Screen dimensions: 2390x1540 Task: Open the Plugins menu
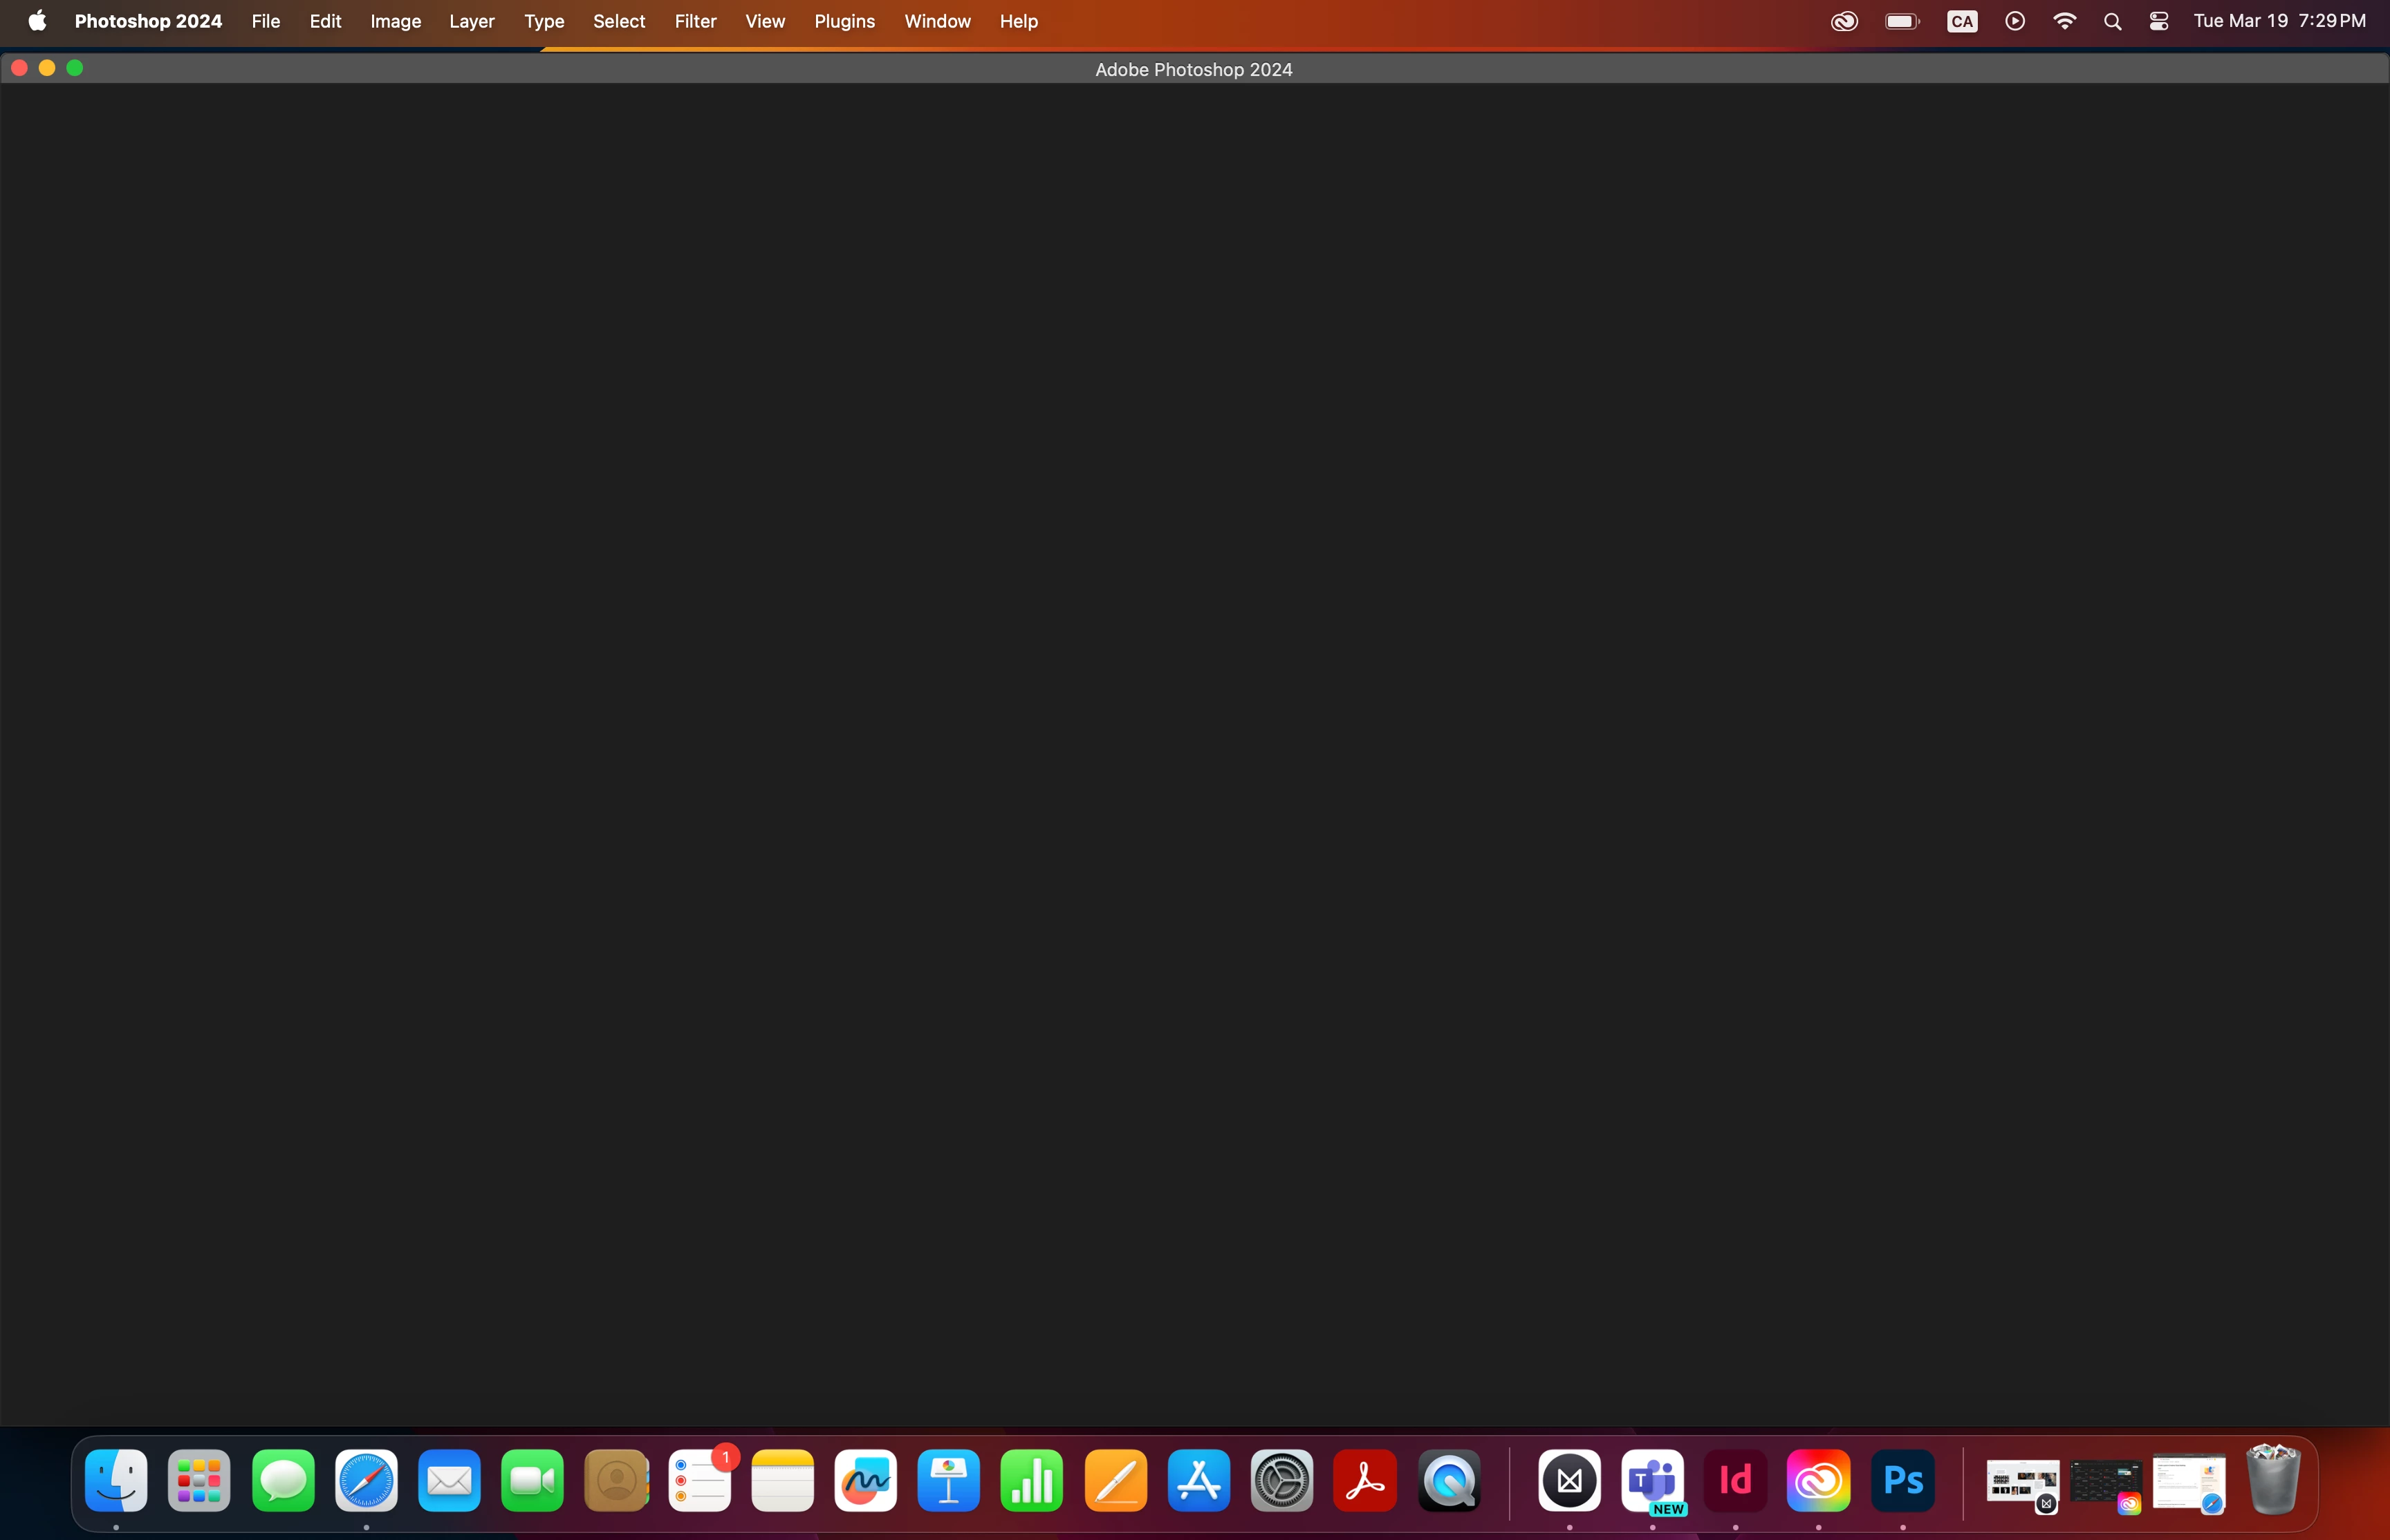(x=844, y=21)
